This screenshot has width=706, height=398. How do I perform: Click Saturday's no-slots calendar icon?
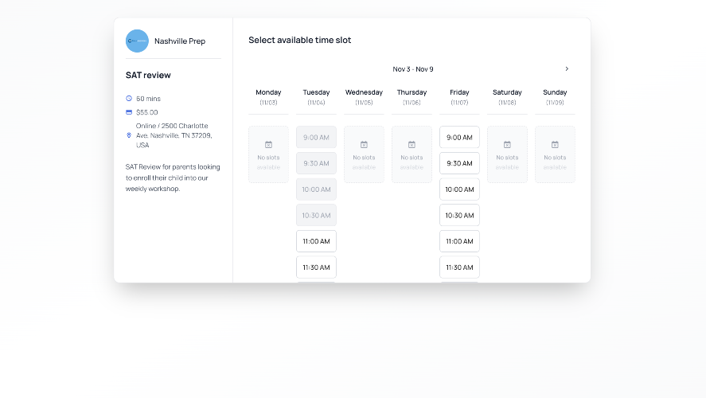[x=507, y=145]
